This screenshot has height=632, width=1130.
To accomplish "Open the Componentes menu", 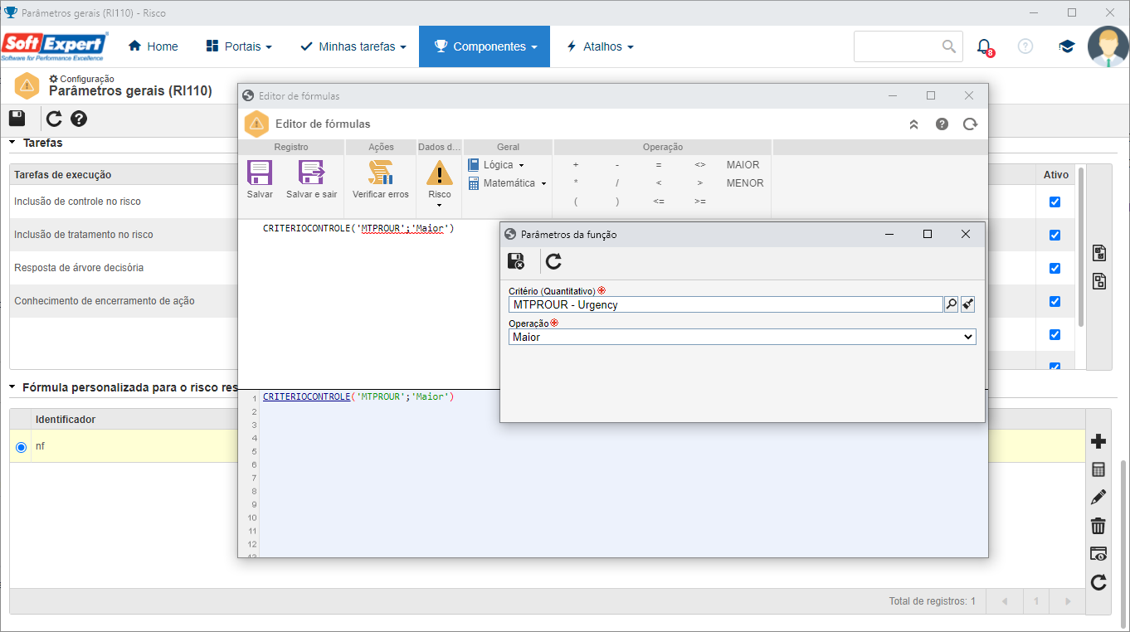I will (x=486, y=46).
